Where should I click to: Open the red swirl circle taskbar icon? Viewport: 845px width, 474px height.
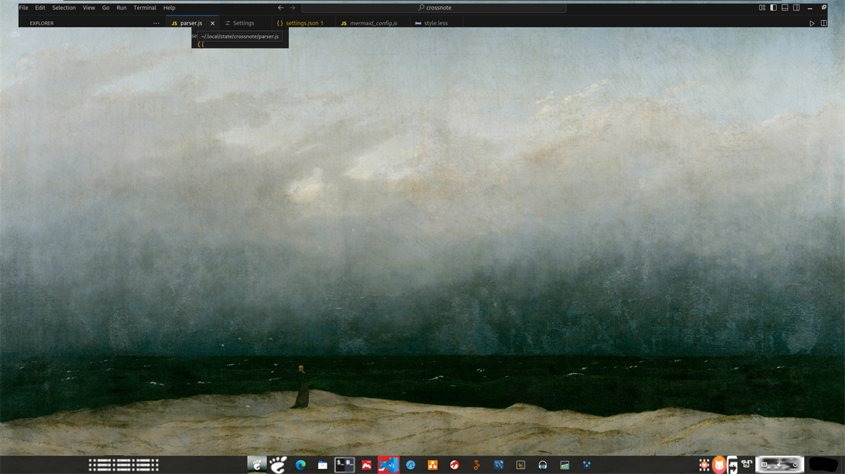tap(455, 465)
